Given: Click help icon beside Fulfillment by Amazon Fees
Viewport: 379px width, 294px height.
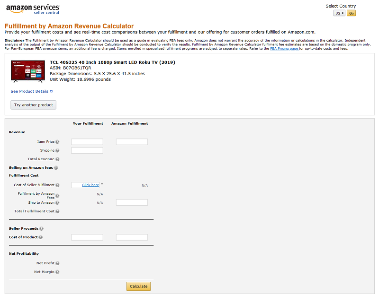Looking at the screenshot, I should coord(57,196).
